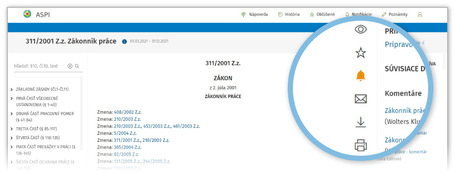This screenshot has height=173, width=455.
Task: Send document via envelope icon
Action: coord(361,99)
